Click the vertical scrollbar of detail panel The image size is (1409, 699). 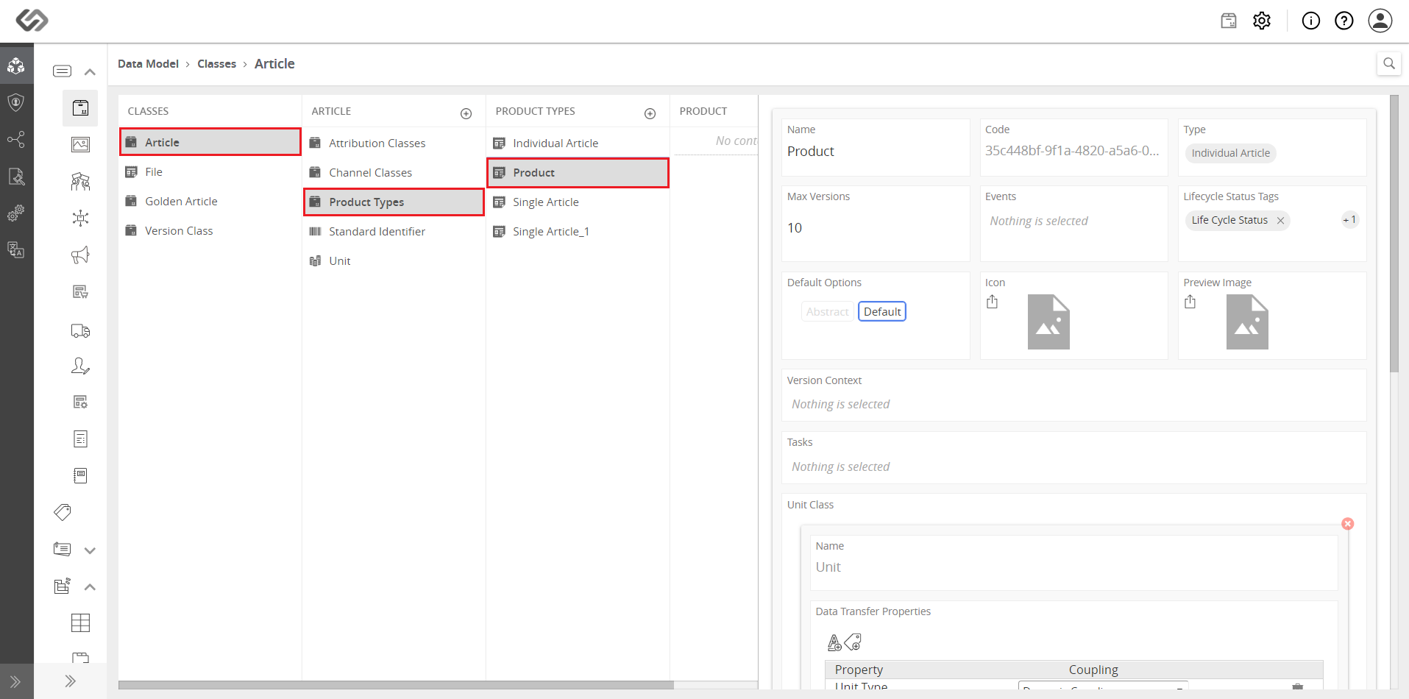1394,234
